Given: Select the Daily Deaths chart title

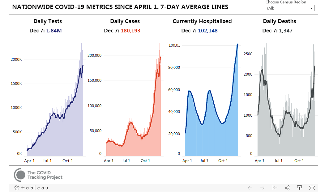Looking at the screenshot, I should click(x=280, y=21).
